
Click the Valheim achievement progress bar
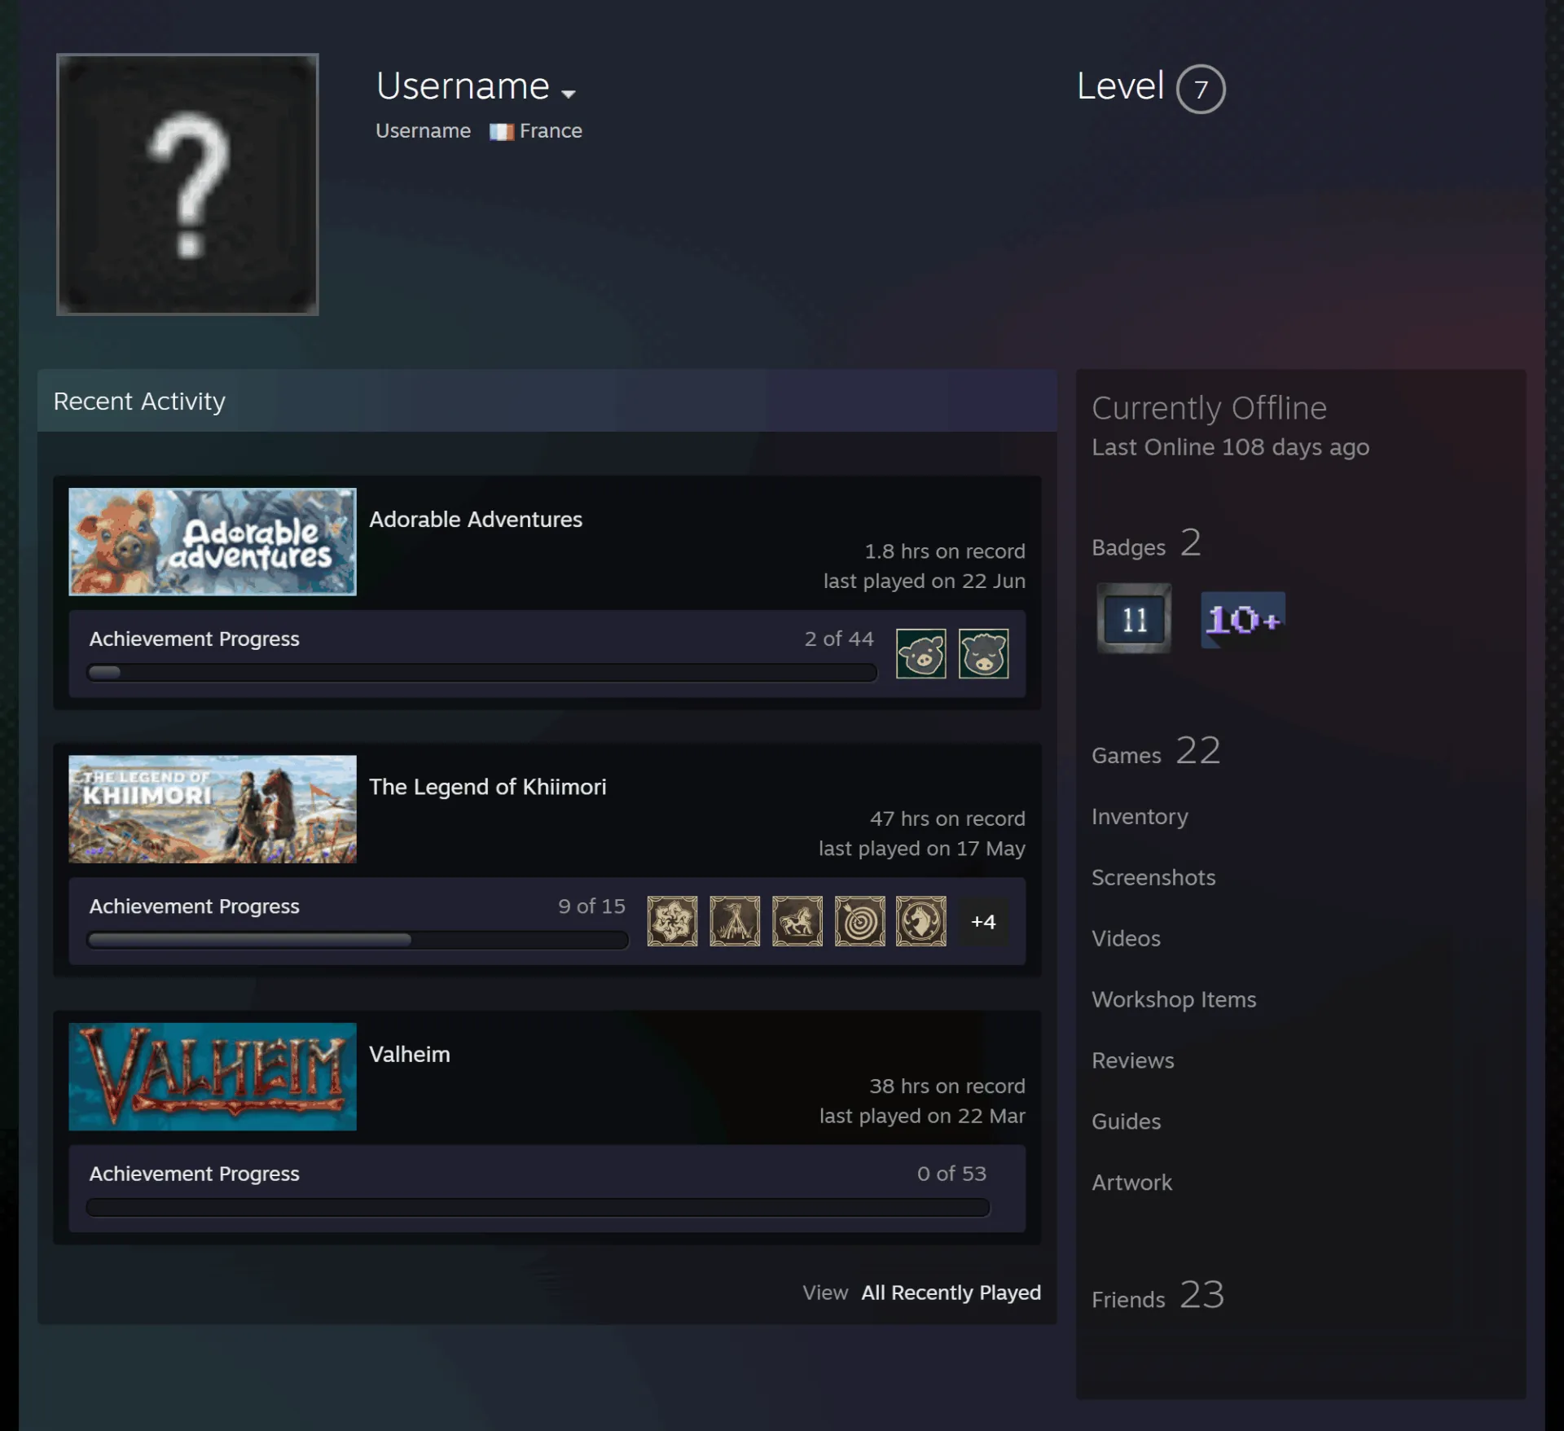click(x=538, y=1207)
